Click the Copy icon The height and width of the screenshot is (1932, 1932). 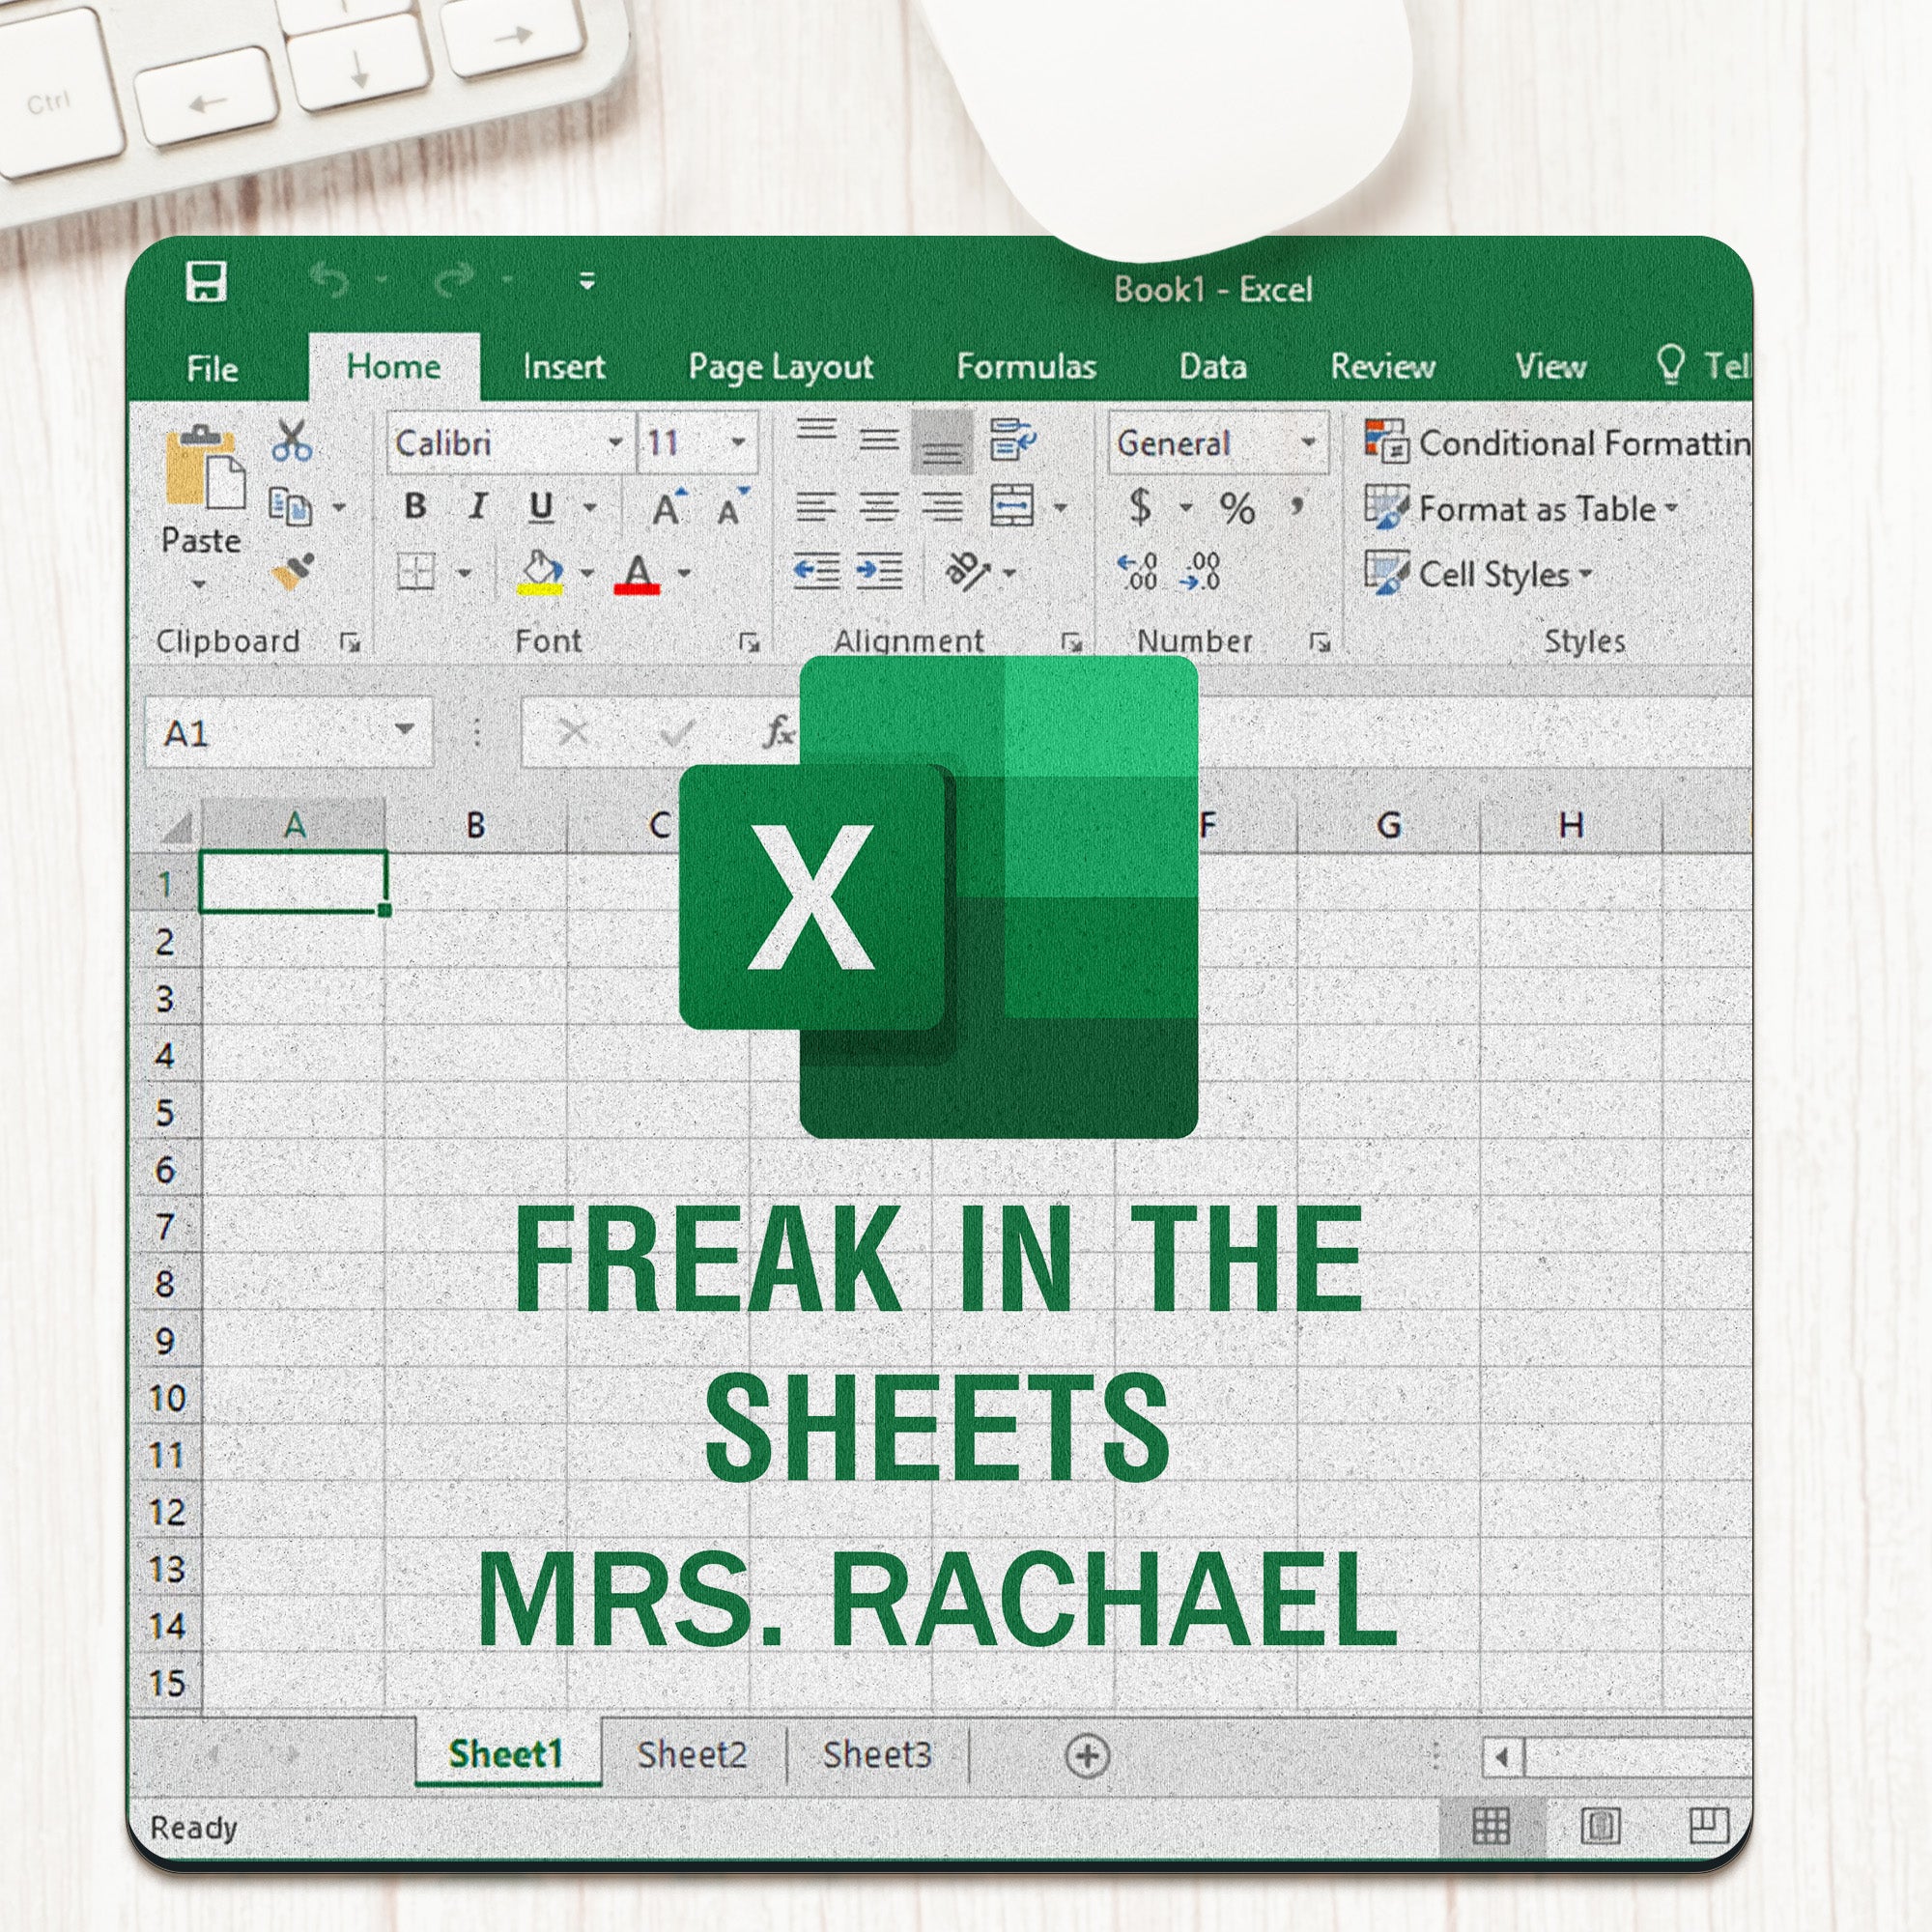point(290,507)
